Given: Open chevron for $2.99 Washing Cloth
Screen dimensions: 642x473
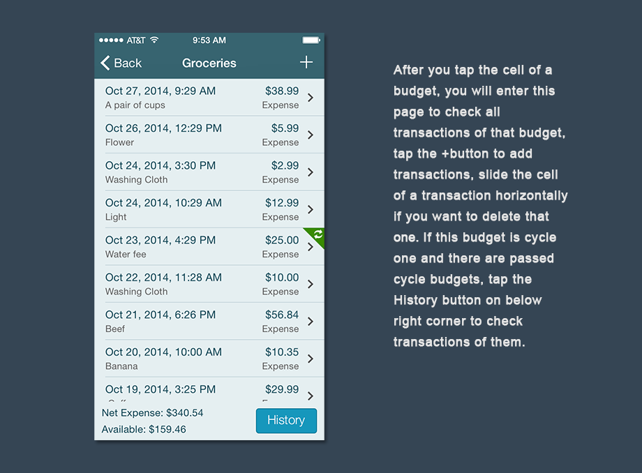Looking at the screenshot, I should tap(311, 172).
